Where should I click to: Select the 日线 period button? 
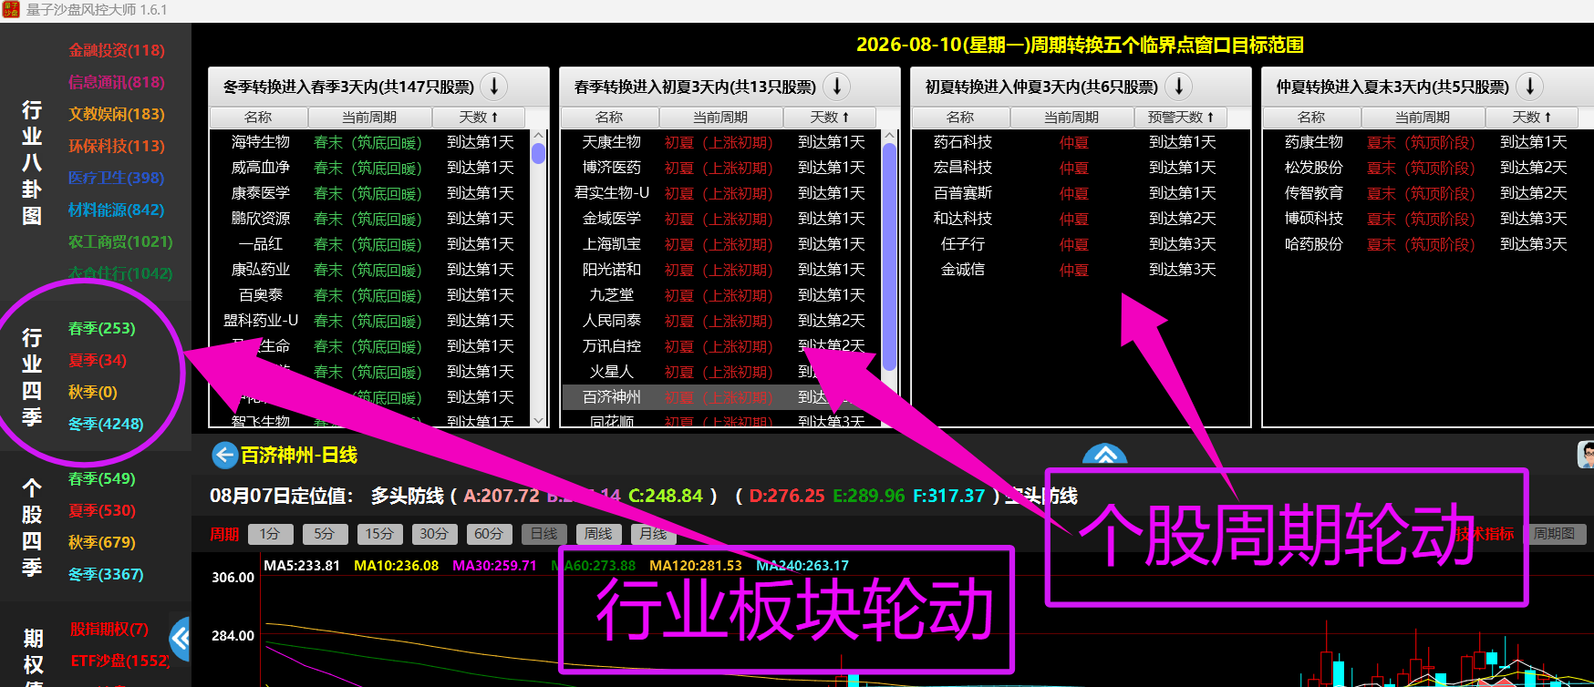click(x=543, y=534)
